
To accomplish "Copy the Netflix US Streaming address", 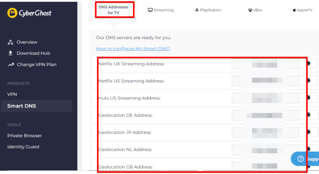I will tap(309, 81).
